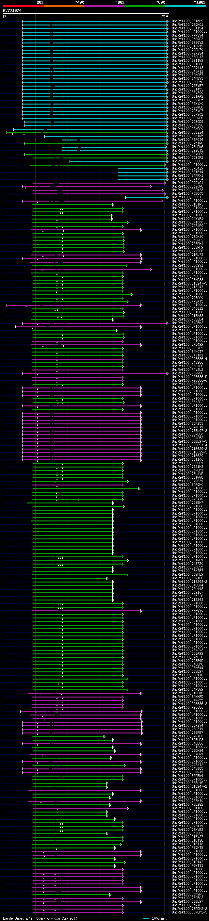Select hit label UniRef100_P26686-4
The width and height of the screenshot is (209, 921).
click(189, 359)
